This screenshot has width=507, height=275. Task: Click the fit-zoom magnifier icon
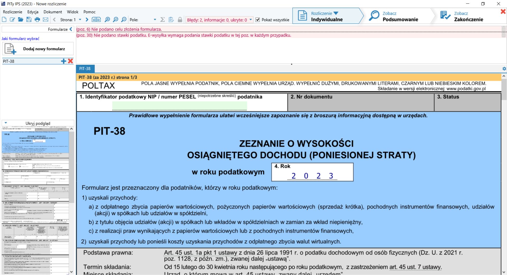tap(115, 20)
